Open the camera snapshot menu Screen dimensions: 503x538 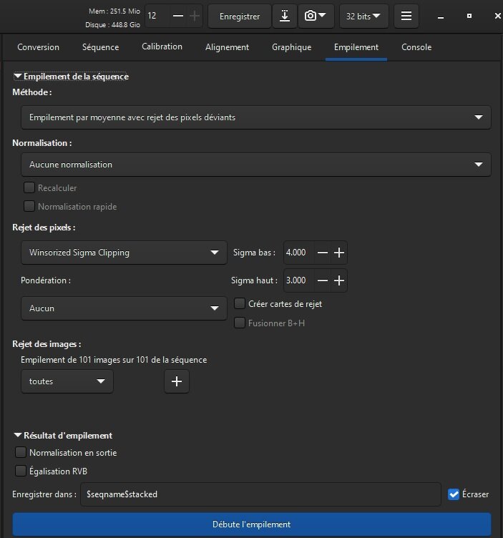pyautogui.click(x=315, y=16)
